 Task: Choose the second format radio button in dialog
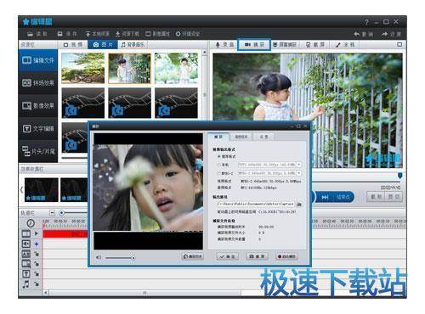[x=219, y=165]
